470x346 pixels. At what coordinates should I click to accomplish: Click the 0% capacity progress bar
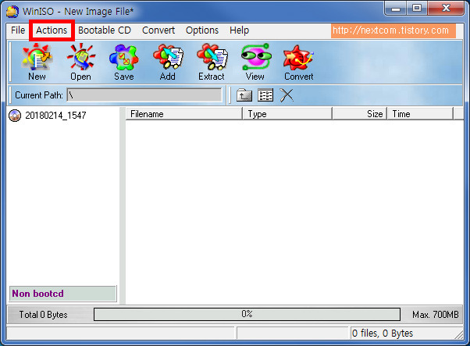(x=247, y=314)
